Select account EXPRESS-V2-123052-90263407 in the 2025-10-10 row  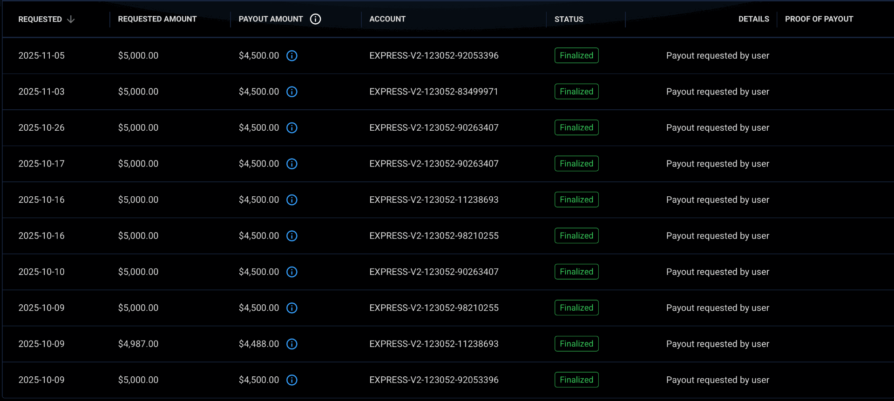pyautogui.click(x=434, y=272)
